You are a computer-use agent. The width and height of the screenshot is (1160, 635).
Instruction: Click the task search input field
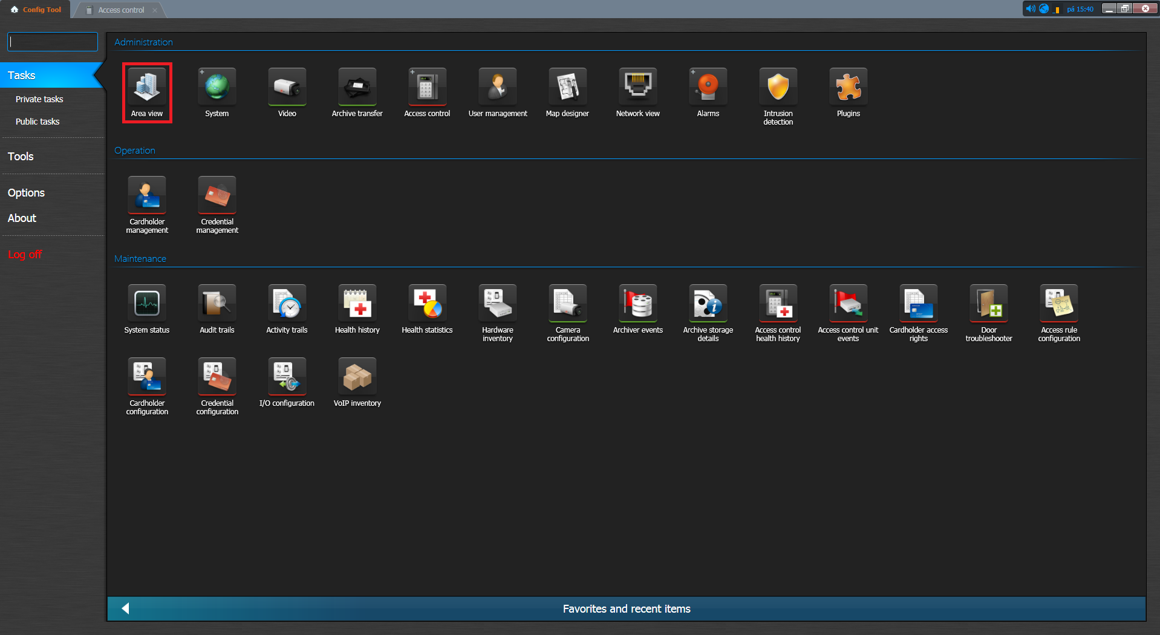53,42
